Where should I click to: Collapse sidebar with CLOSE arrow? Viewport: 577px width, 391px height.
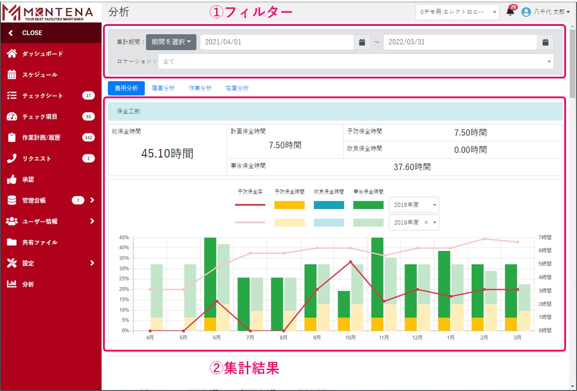(x=11, y=33)
